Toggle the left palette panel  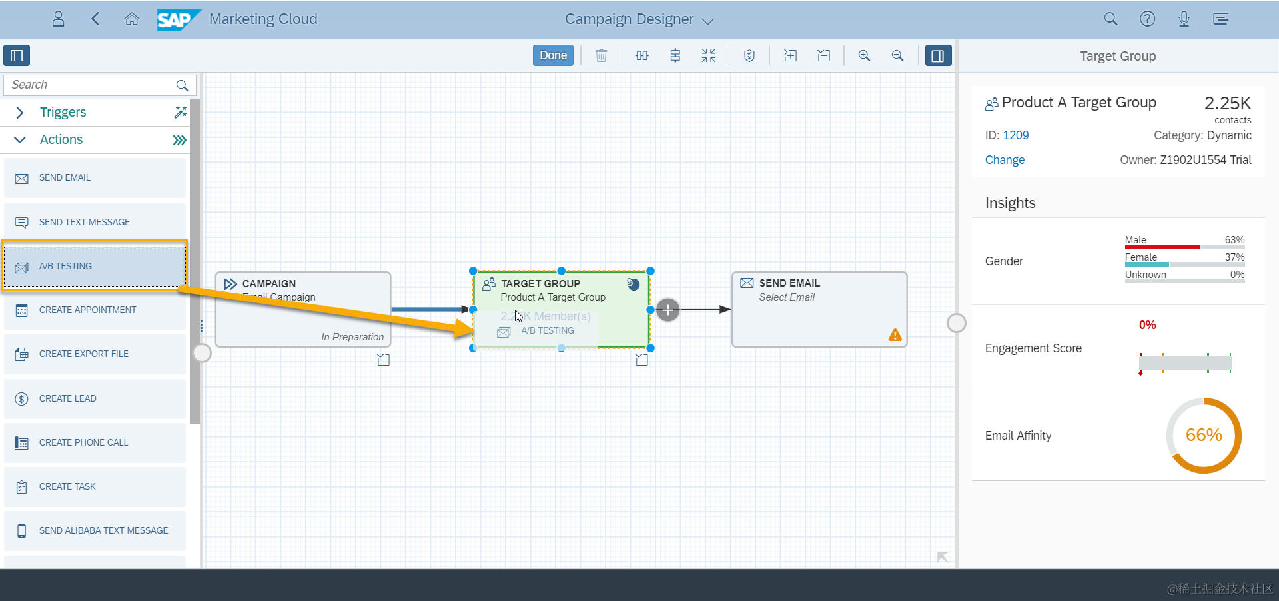(x=17, y=55)
